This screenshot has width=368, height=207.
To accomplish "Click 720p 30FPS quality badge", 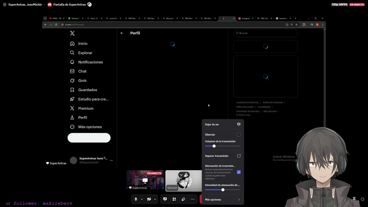I will (339, 5).
